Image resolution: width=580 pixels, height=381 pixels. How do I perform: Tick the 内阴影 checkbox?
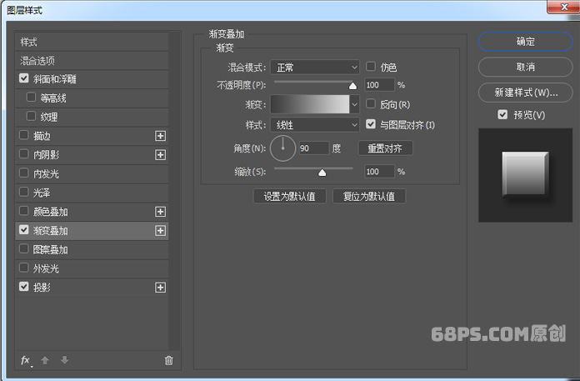click(x=23, y=154)
